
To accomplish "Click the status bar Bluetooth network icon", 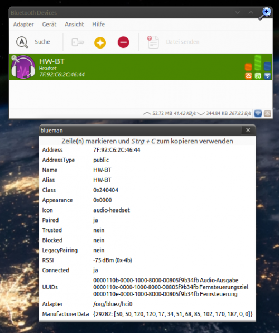I will (258, 113).
